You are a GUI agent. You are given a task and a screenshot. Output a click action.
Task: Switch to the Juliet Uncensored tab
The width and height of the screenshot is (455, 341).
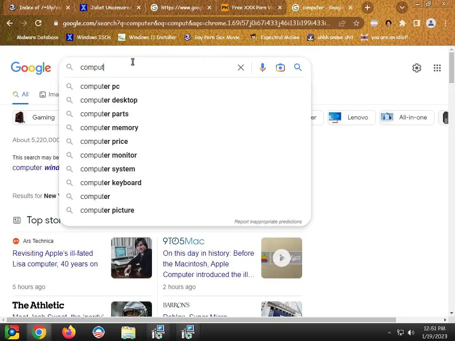pyautogui.click(x=110, y=8)
